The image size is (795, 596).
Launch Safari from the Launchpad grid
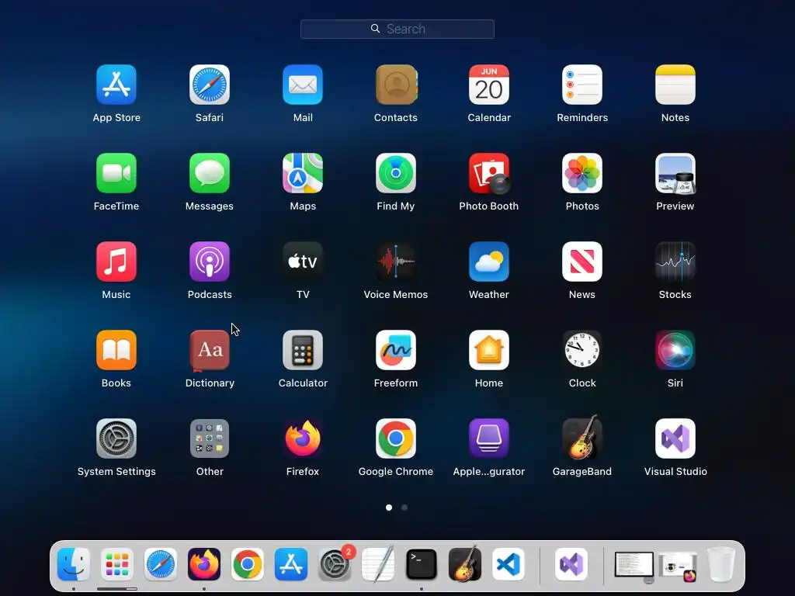click(210, 85)
